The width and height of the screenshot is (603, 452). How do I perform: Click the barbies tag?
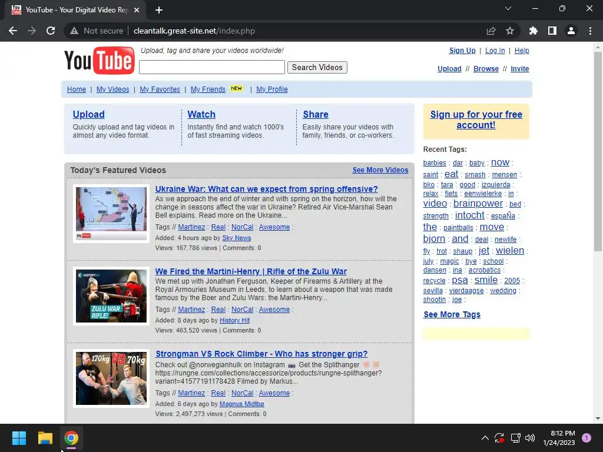tap(435, 163)
